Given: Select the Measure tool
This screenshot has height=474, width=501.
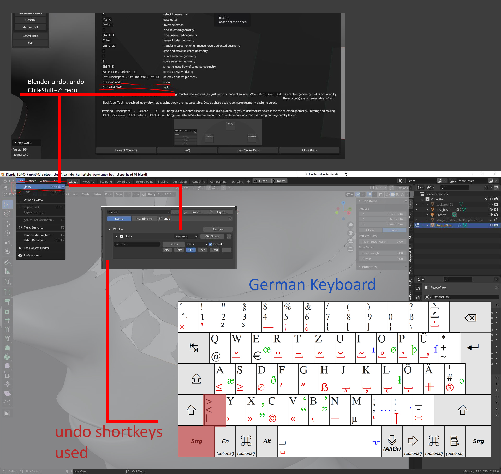Looking at the screenshot, I should tap(7, 271).
